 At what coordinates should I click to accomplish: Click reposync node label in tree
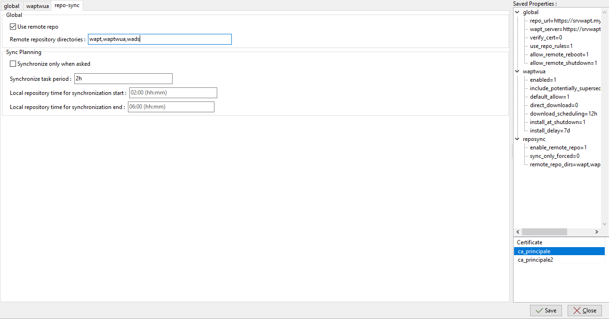pyautogui.click(x=534, y=139)
